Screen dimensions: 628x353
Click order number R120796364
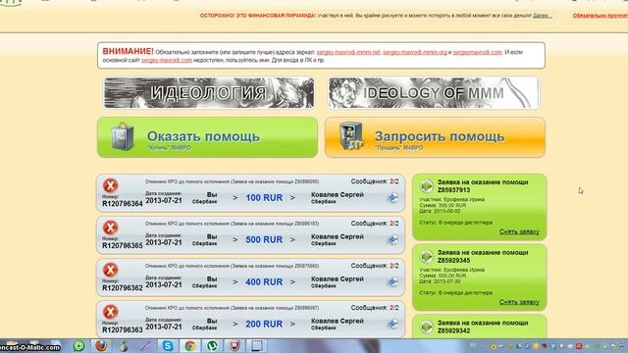[122, 204]
